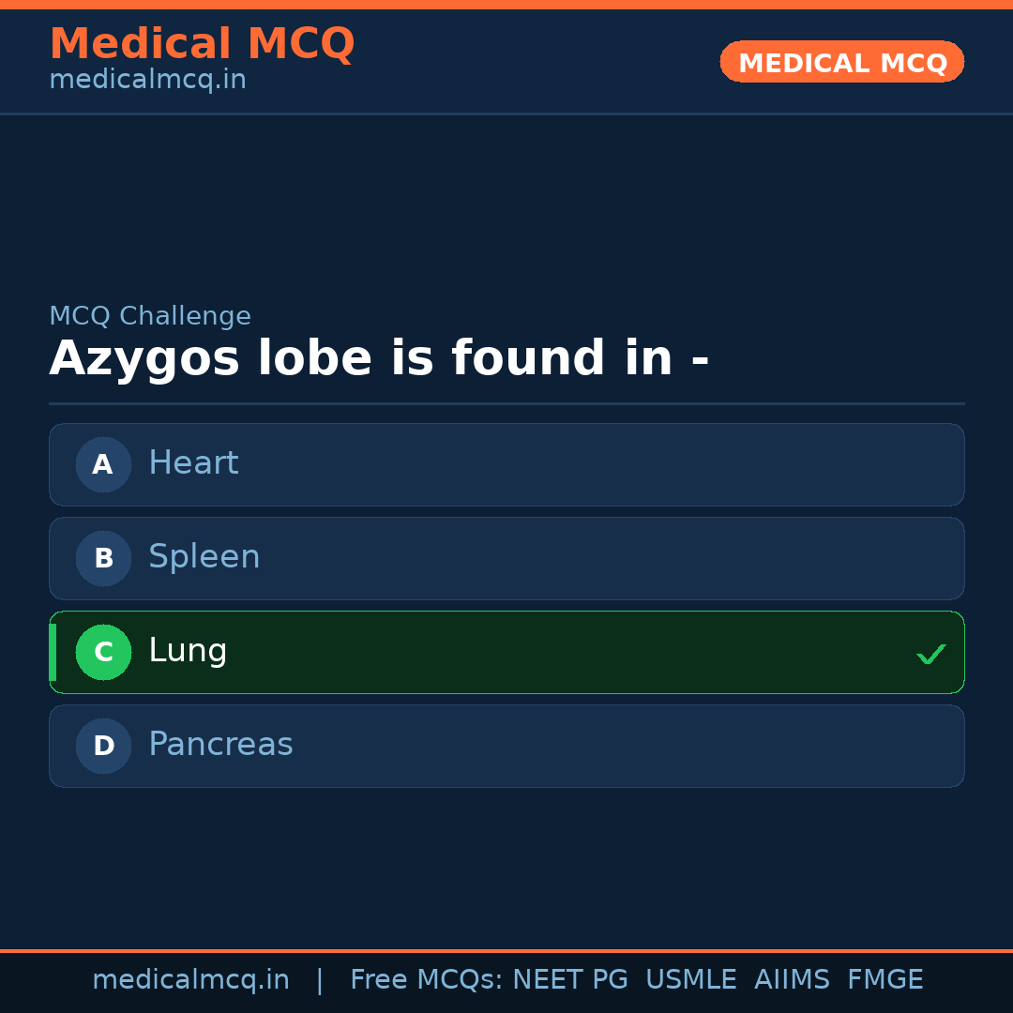Click the Medical MCQ logo text
Viewport: 1013px width, 1013px height.
point(202,44)
